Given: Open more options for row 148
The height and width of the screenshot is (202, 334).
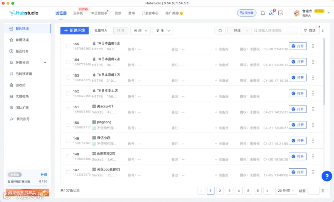Looking at the screenshot, I should [x=313, y=156].
